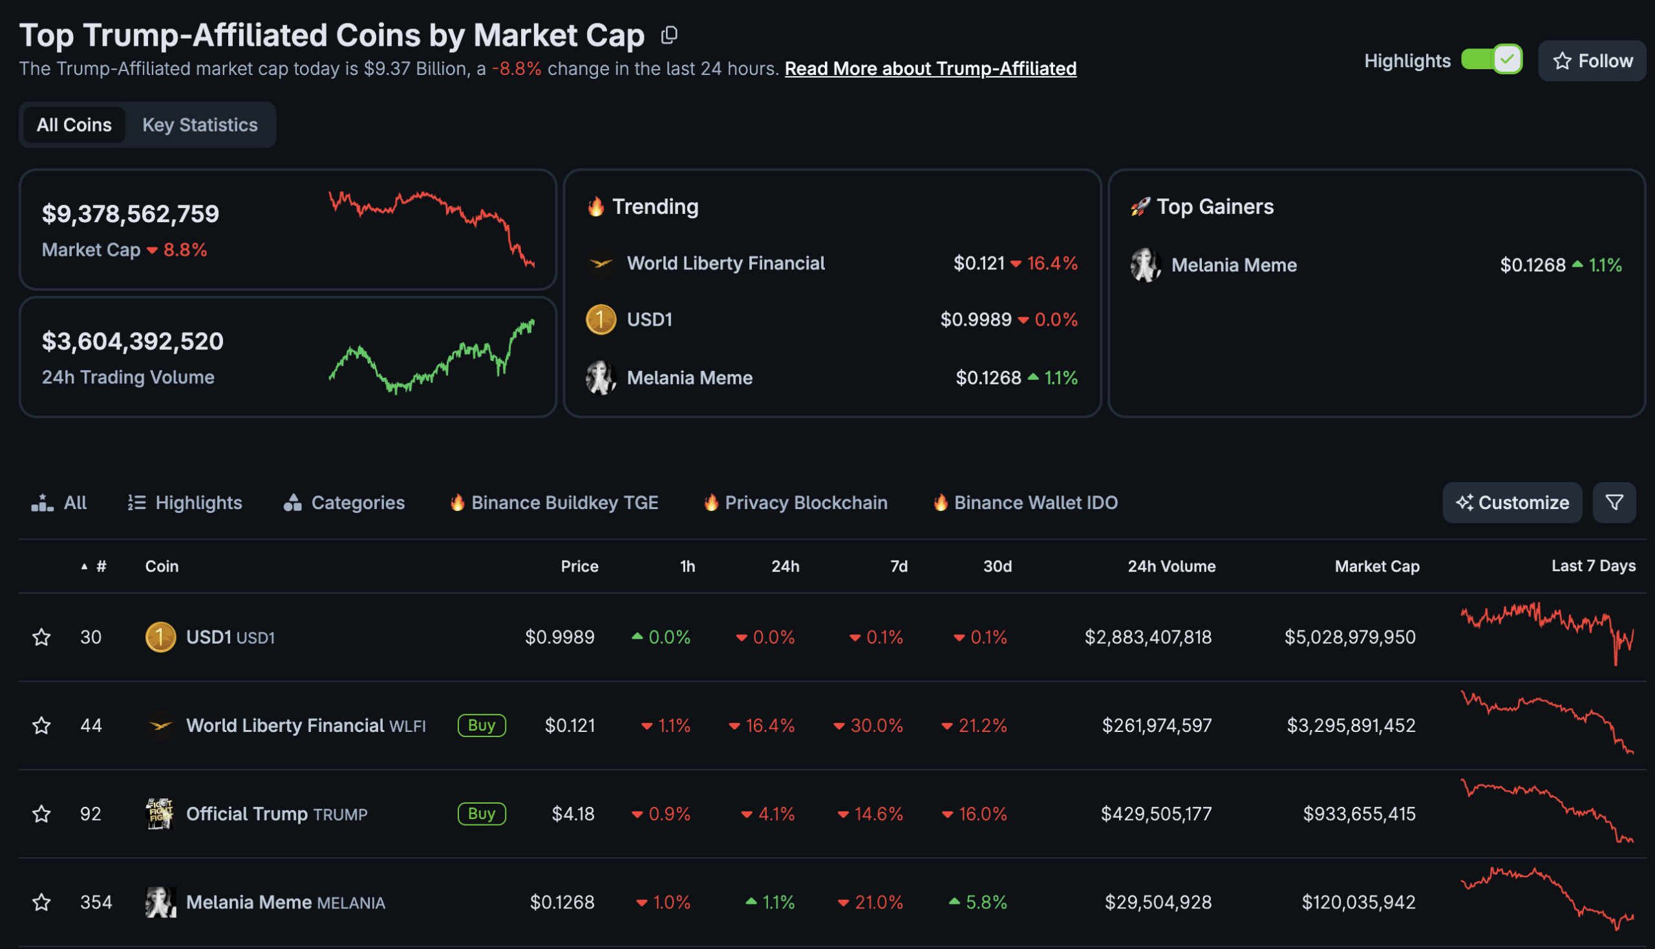The height and width of the screenshot is (949, 1655).
Task: Star USD1 as a favorite
Action: (42, 637)
